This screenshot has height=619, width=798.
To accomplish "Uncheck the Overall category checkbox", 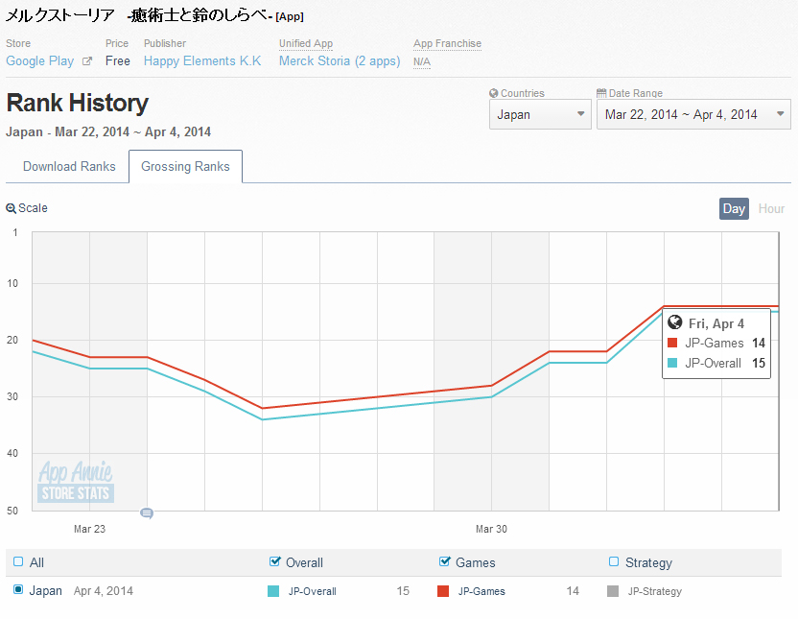I will click(x=276, y=562).
